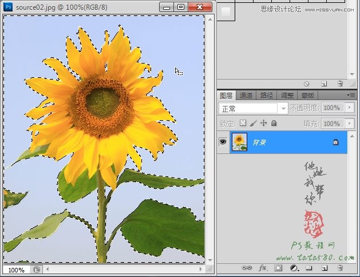Expand the 不透明度 slider arrow
The height and width of the screenshot is (277, 360).
(350, 108)
